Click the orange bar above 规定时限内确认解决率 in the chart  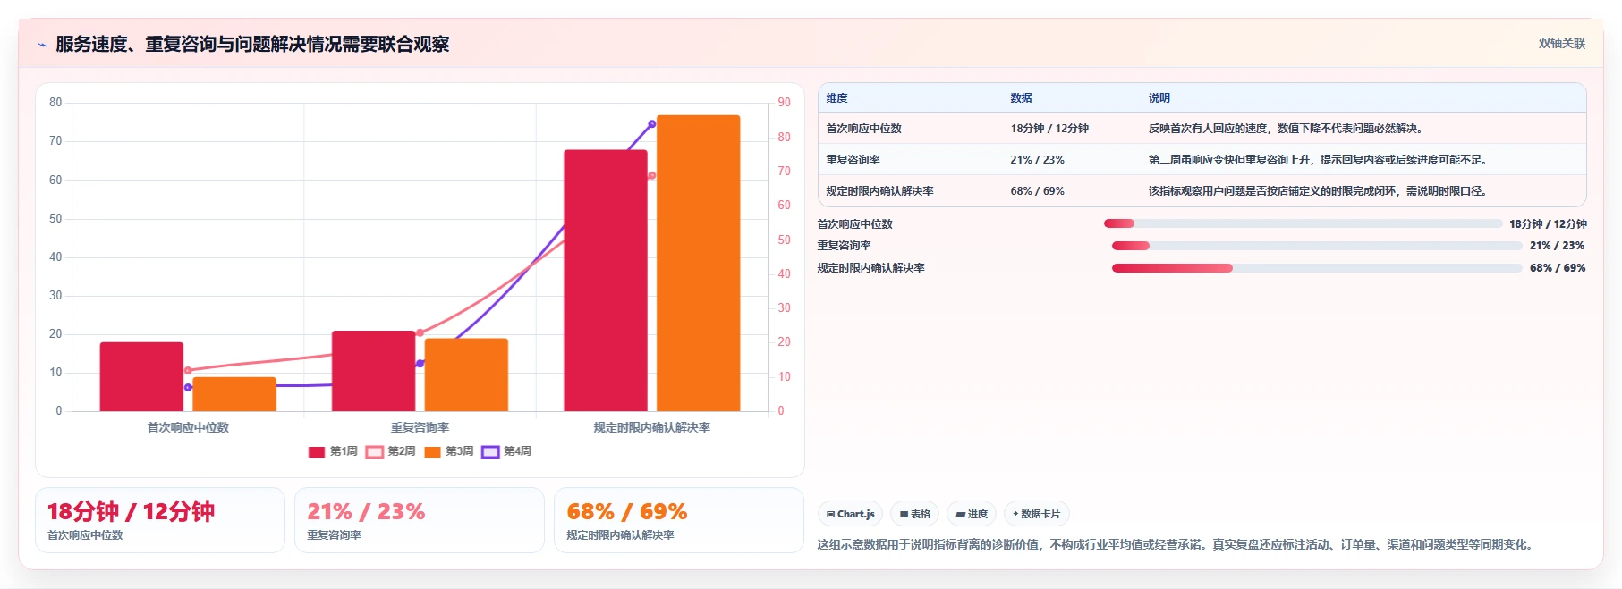point(699,263)
